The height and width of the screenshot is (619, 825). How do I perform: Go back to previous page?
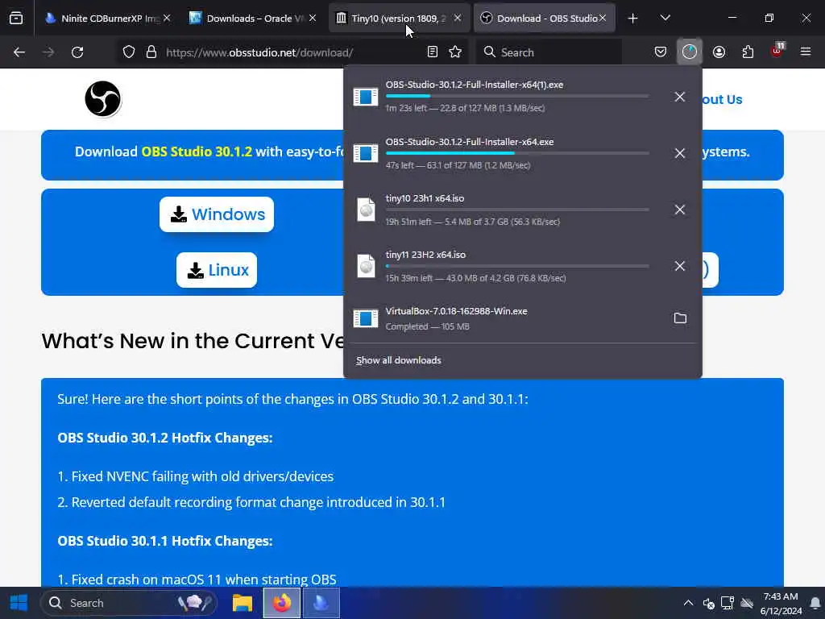[x=19, y=52]
